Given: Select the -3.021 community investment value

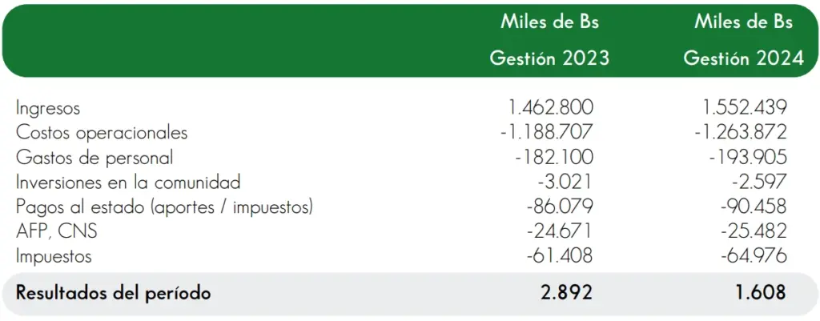Looking at the screenshot, I should [x=565, y=183].
